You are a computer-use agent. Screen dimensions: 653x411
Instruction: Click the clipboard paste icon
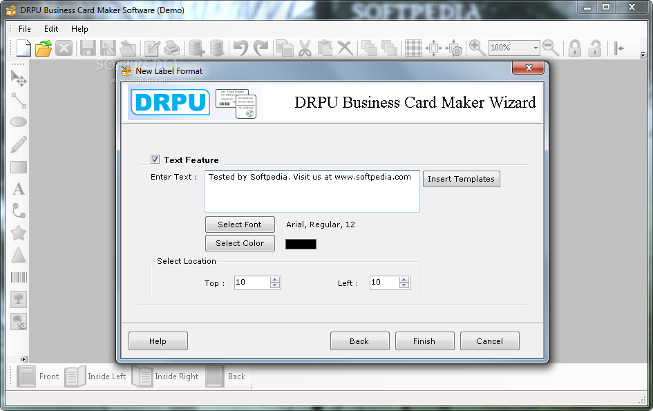(325, 48)
